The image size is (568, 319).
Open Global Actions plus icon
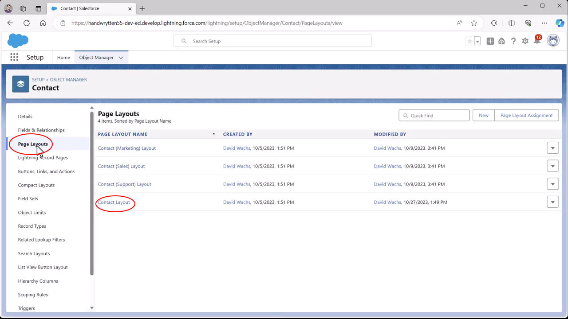point(490,41)
